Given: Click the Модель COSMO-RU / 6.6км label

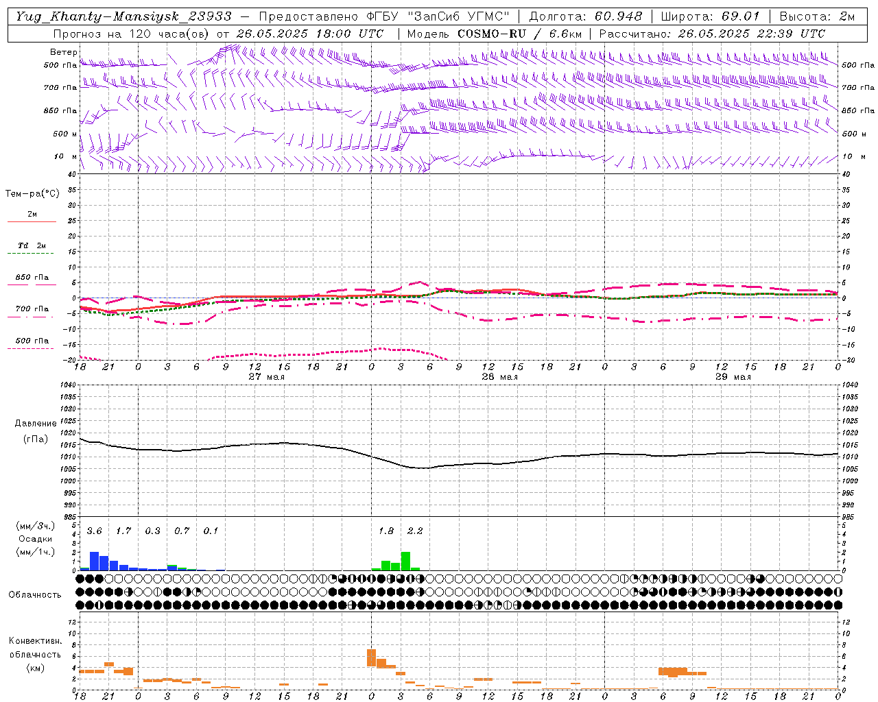Looking at the screenshot, I should (x=494, y=34).
